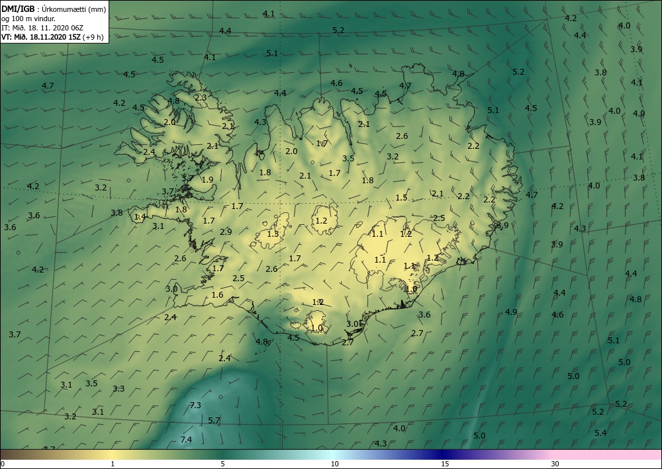This screenshot has height=469, width=662.
Task: Click the 1.6 value on the southwest peninsula
Action: point(217,295)
